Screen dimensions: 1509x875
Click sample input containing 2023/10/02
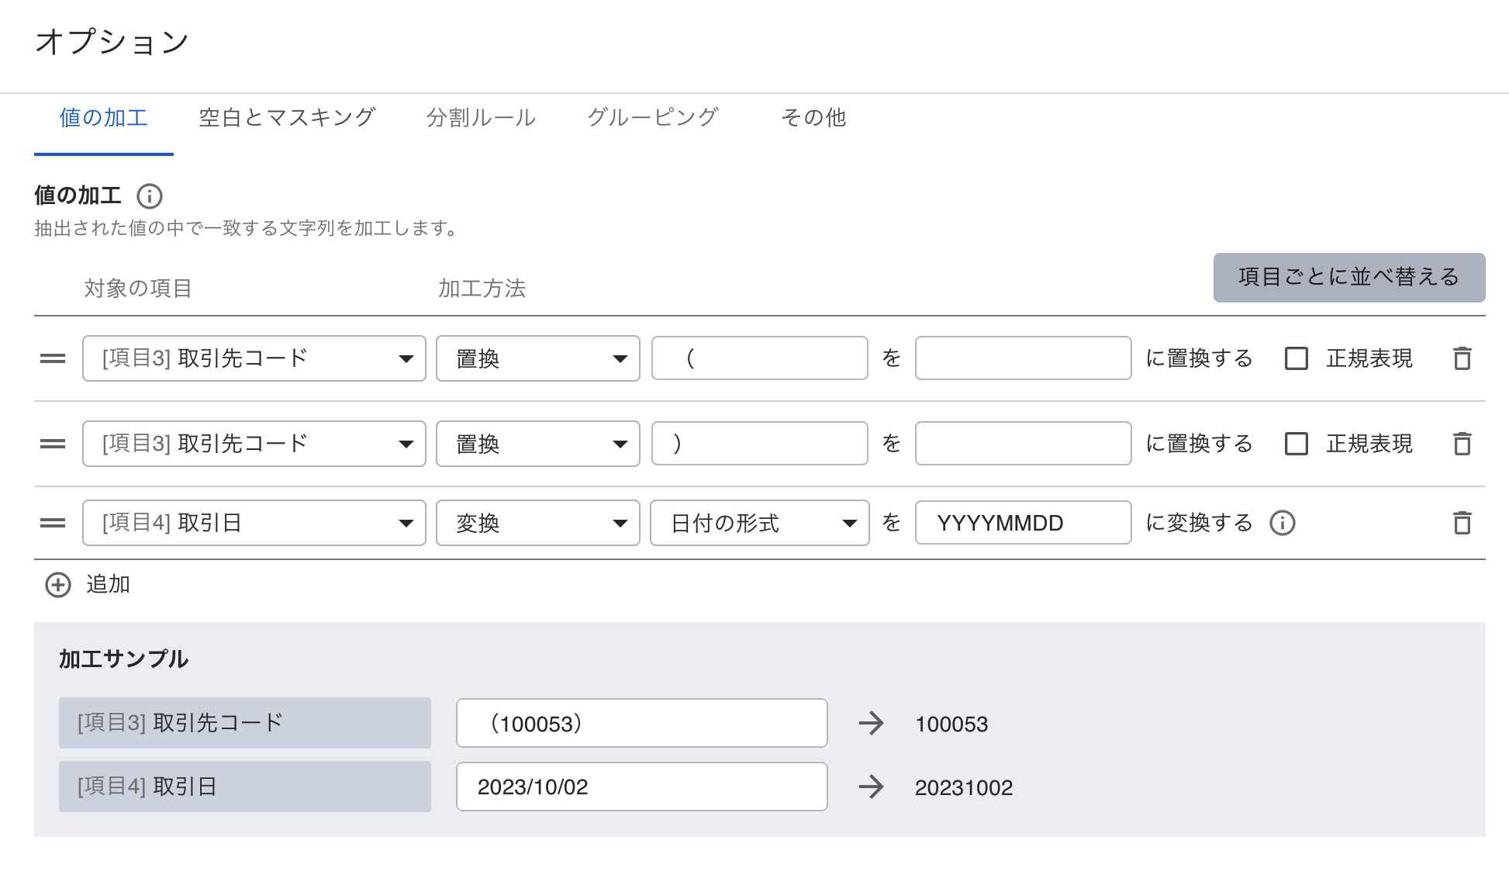coord(641,787)
